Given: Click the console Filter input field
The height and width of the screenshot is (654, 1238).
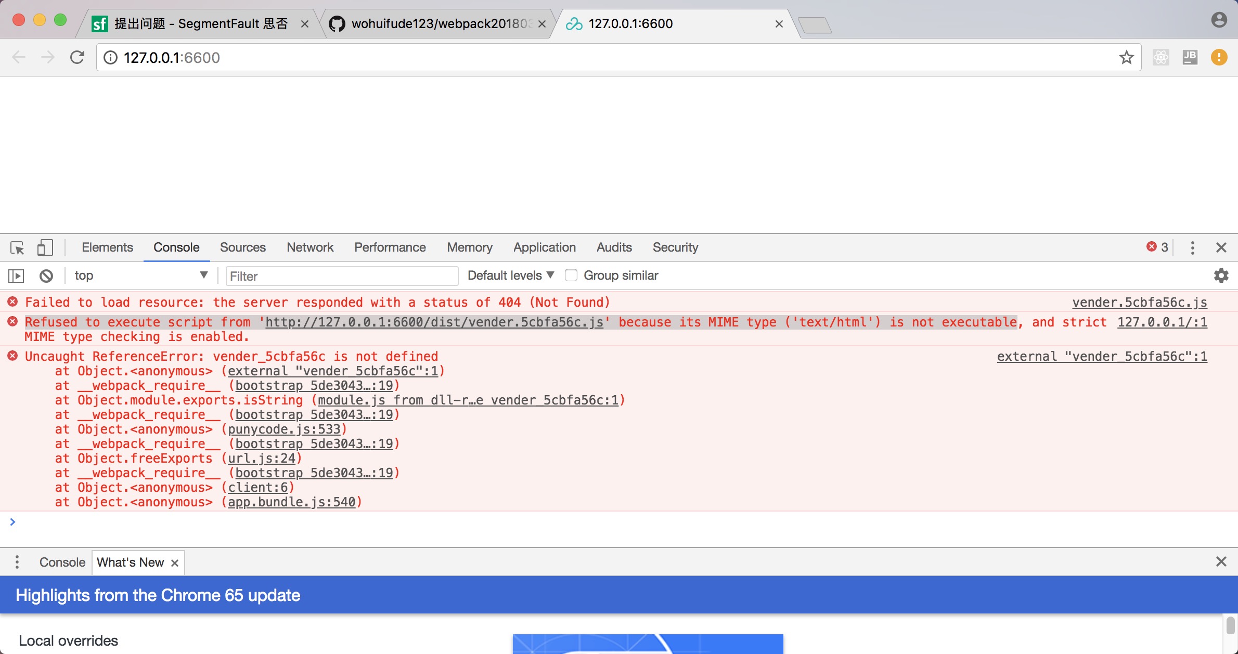Looking at the screenshot, I should click(x=342, y=276).
